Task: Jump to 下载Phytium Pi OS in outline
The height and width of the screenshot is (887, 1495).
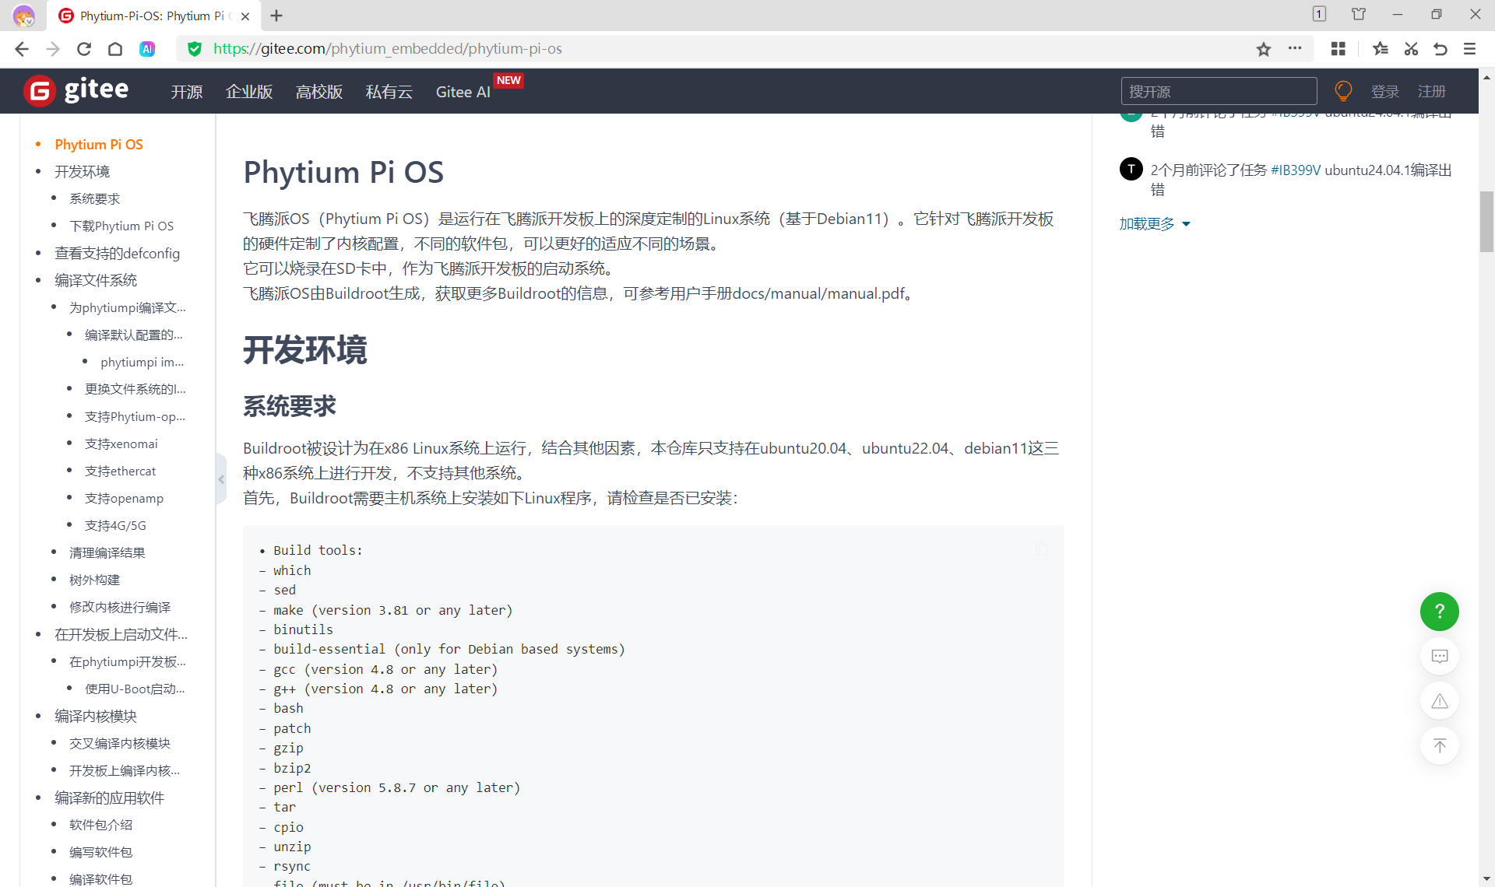Action: pos(121,226)
